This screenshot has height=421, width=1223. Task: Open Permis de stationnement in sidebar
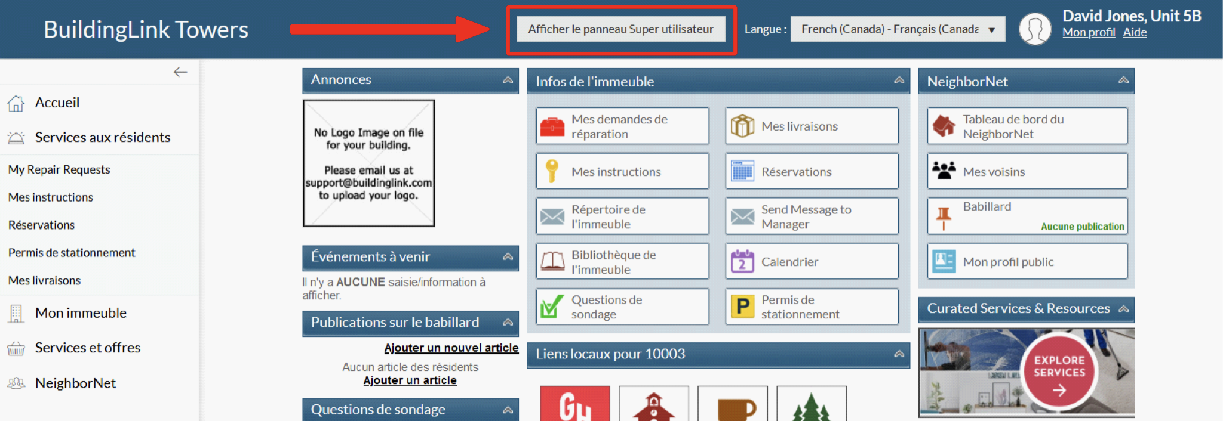pos(72,253)
